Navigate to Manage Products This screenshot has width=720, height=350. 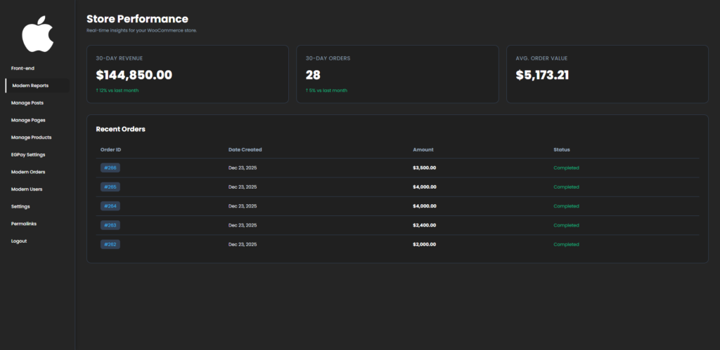(x=31, y=137)
